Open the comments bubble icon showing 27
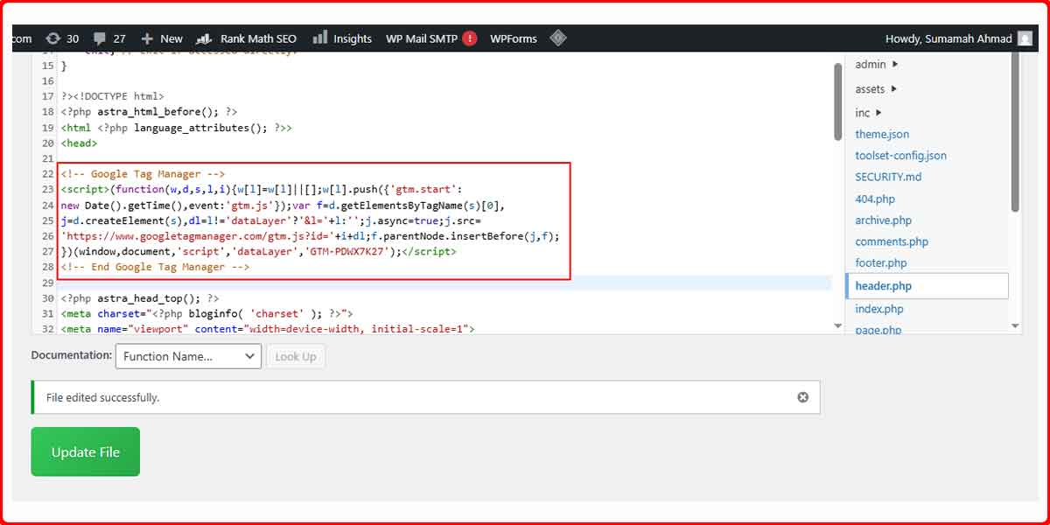 (x=100, y=38)
